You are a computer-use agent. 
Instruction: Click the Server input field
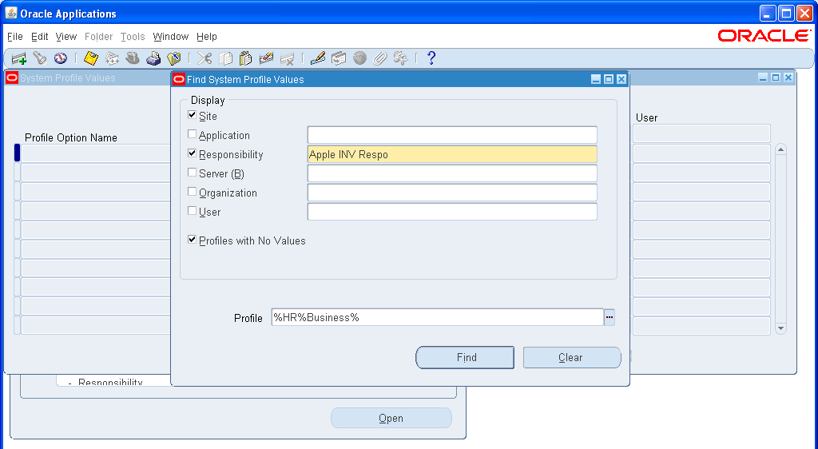(452, 173)
